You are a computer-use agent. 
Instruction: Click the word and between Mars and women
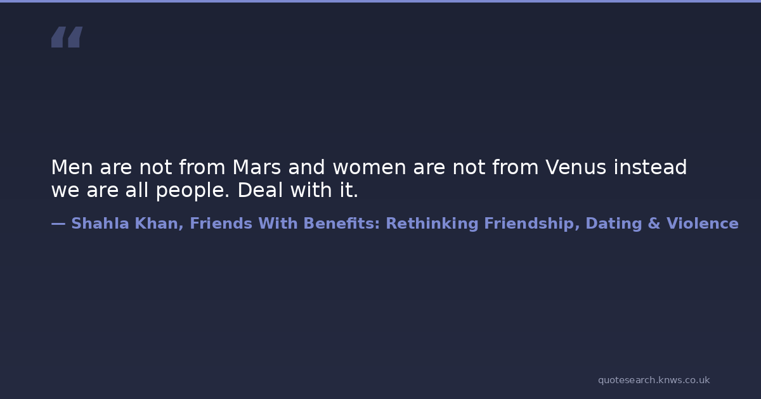click(x=307, y=168)
